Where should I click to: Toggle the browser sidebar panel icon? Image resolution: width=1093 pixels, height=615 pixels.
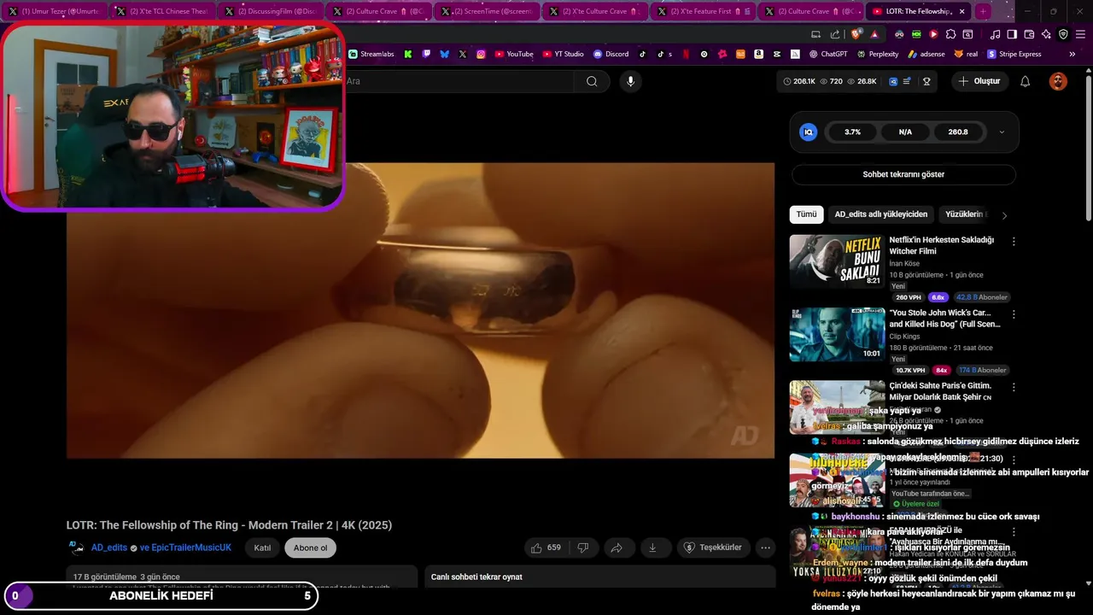point(1012,34)
